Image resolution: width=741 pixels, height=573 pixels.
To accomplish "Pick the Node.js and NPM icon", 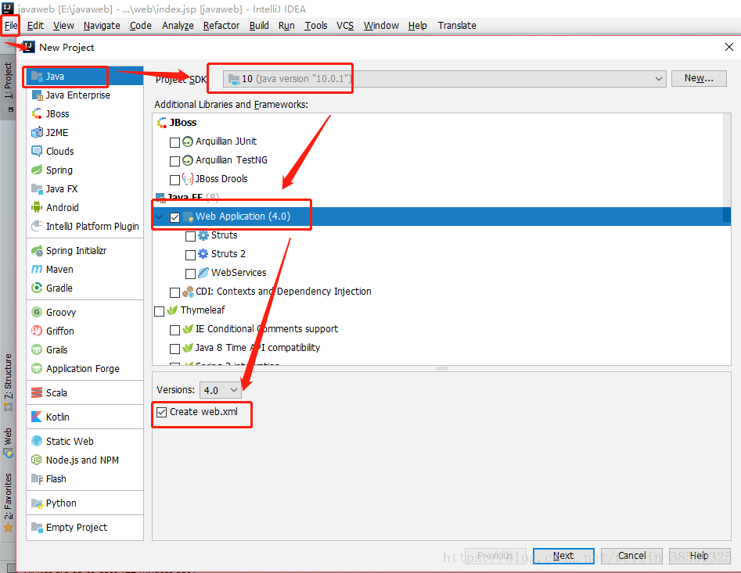I will click(37, 460).
